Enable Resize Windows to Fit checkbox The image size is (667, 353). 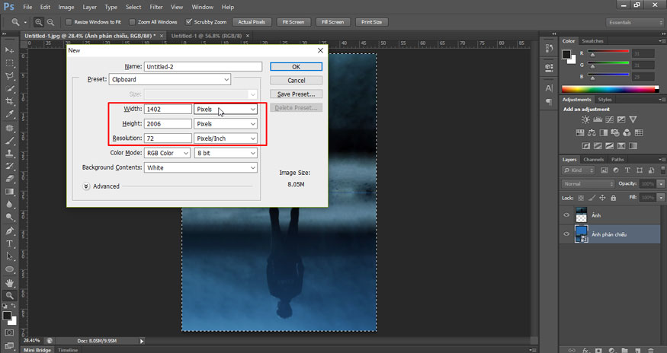pos(69,22)
